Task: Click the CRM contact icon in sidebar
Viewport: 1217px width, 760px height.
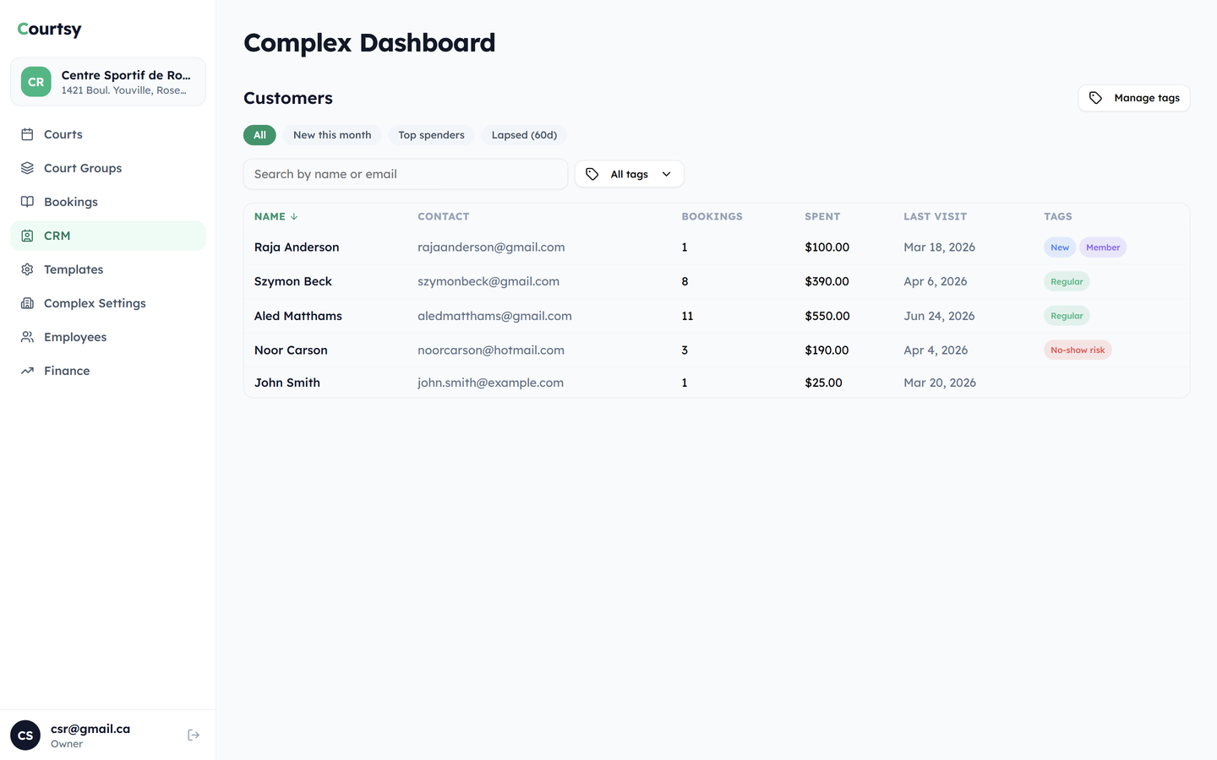Action: [x=27, y=236]
